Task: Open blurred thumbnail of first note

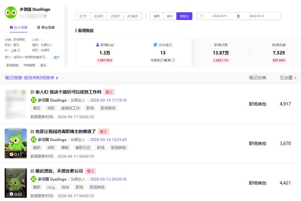Action: point(16,104)
